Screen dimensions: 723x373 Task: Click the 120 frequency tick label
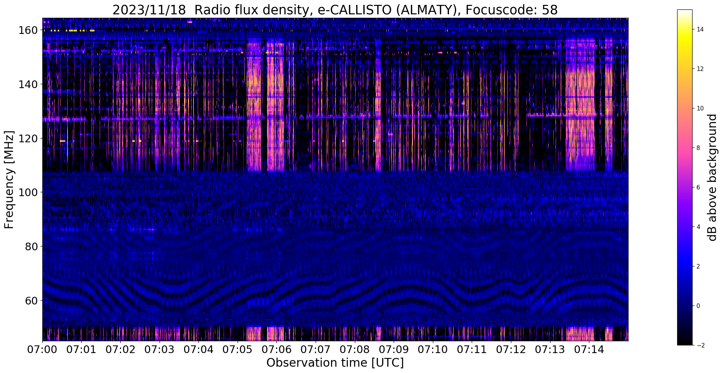29,138
